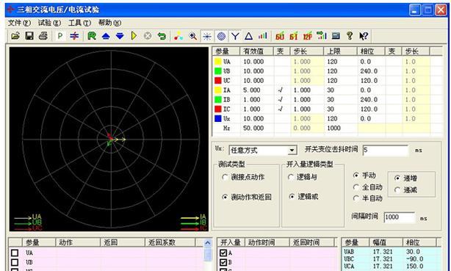Screen dimensions: 451x271
Task: Click the green P toolbar icon
Action: point(60,36)
